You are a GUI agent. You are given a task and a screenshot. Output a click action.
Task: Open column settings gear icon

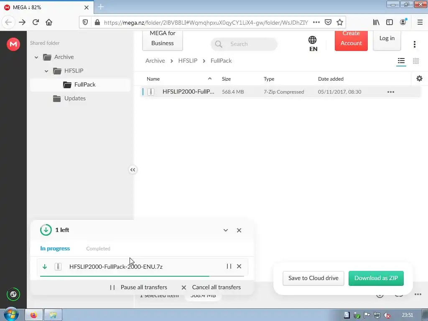point(419,79)
